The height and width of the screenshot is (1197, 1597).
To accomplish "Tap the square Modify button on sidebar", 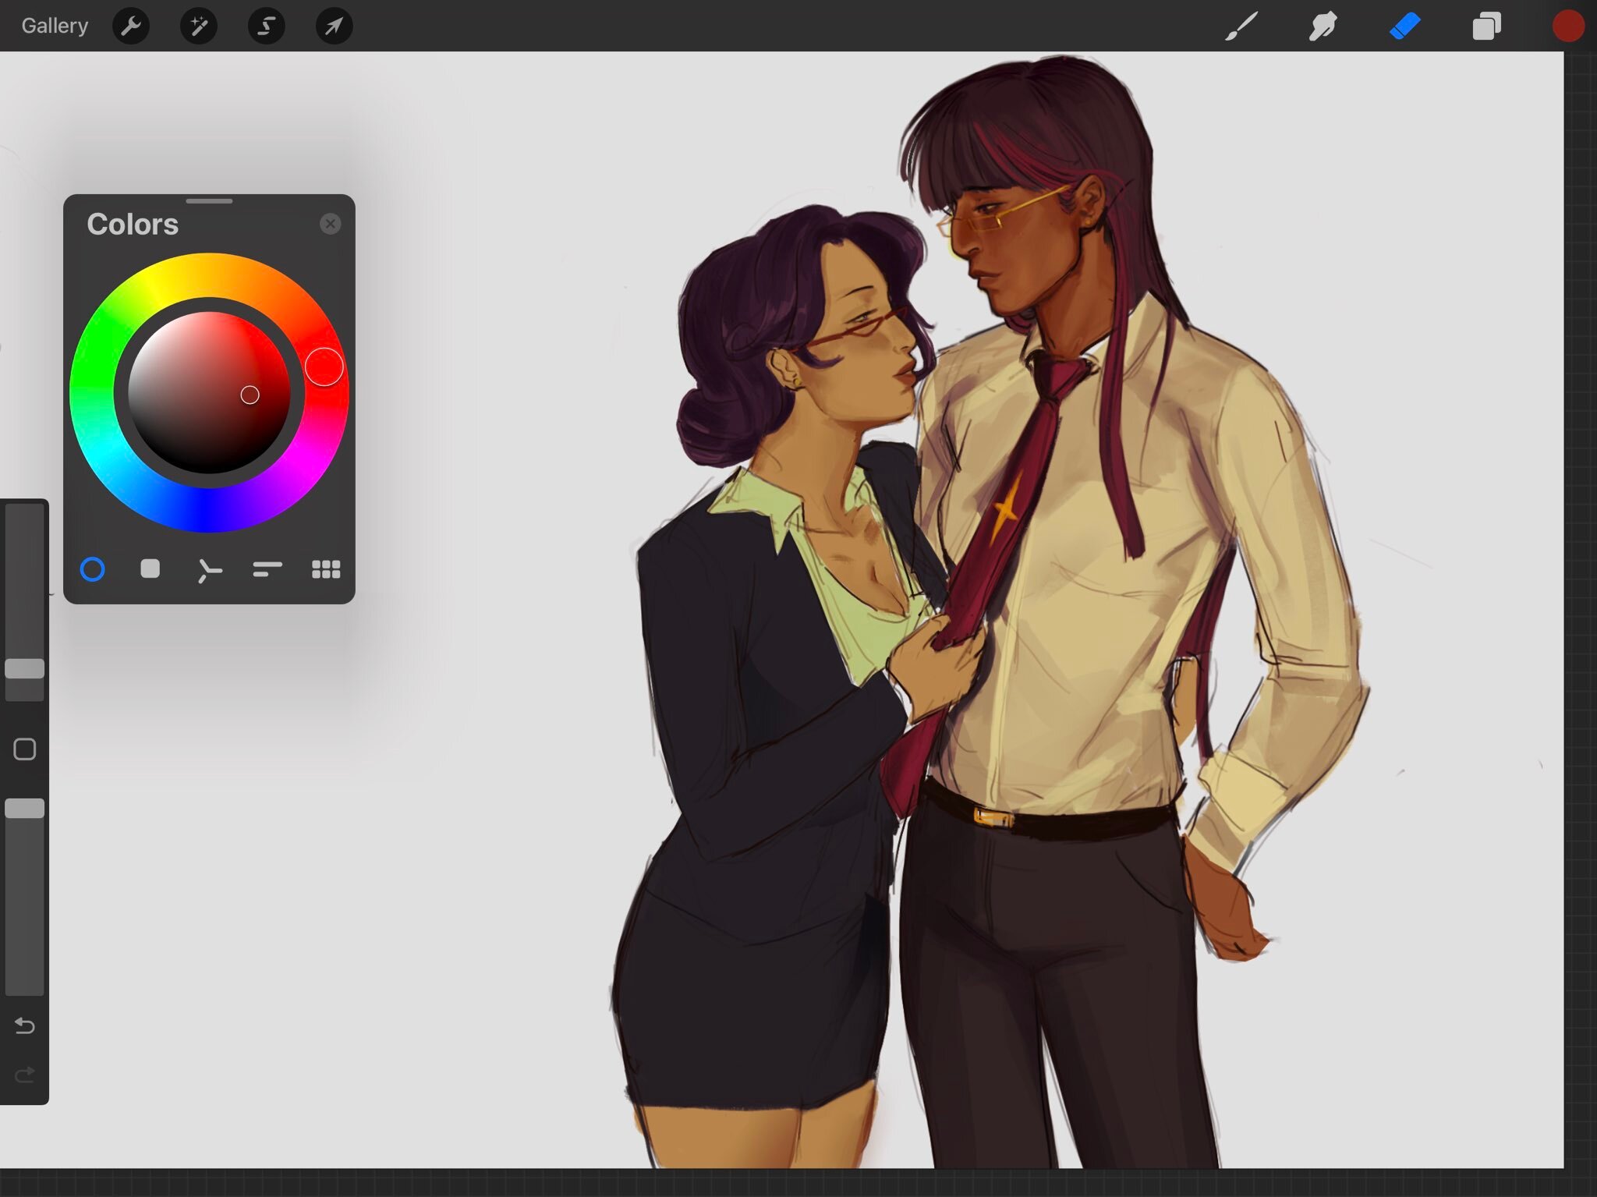I will tap(25, 749).
